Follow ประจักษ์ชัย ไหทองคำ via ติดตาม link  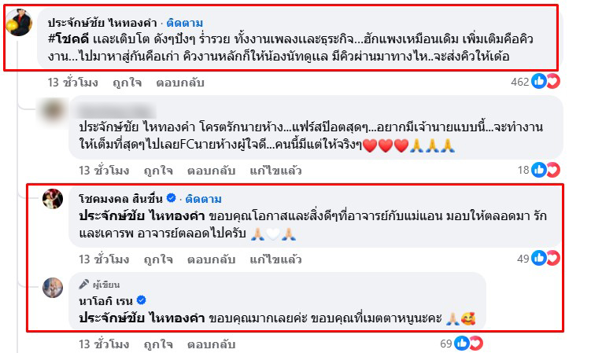click(185, 23)
